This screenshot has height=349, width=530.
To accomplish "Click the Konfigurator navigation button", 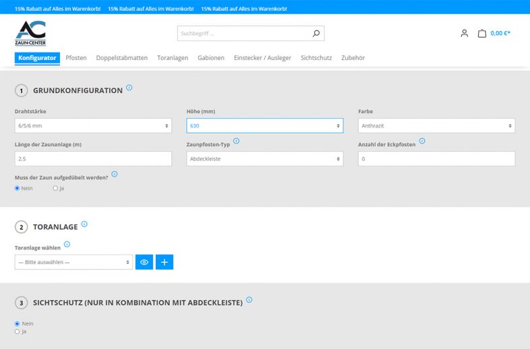I will [x=37, y=58].
